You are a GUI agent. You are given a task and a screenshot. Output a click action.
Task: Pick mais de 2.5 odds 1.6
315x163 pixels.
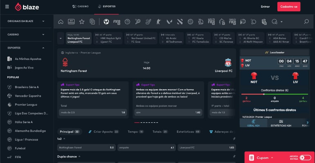(x=93, y=112)
